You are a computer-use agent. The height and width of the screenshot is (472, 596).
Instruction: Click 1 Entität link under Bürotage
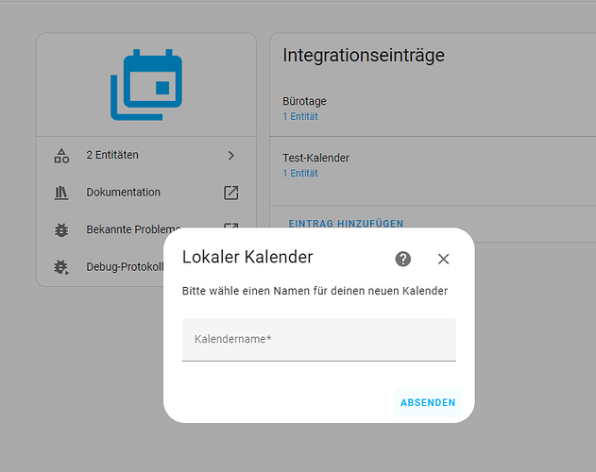(300, 117)
